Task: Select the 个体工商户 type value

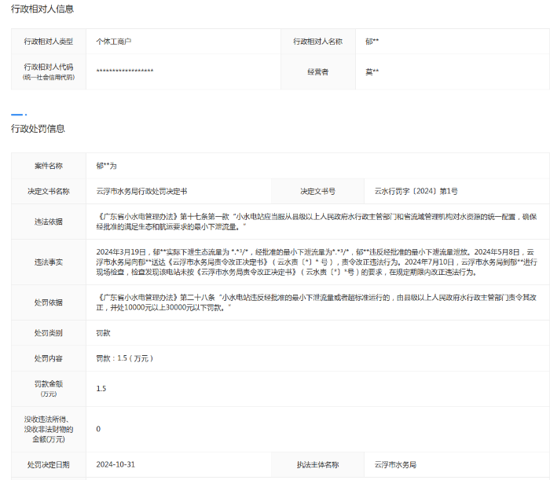Action: point(114,41)
